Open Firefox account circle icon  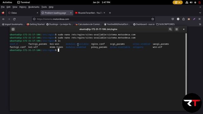(178, 19)
